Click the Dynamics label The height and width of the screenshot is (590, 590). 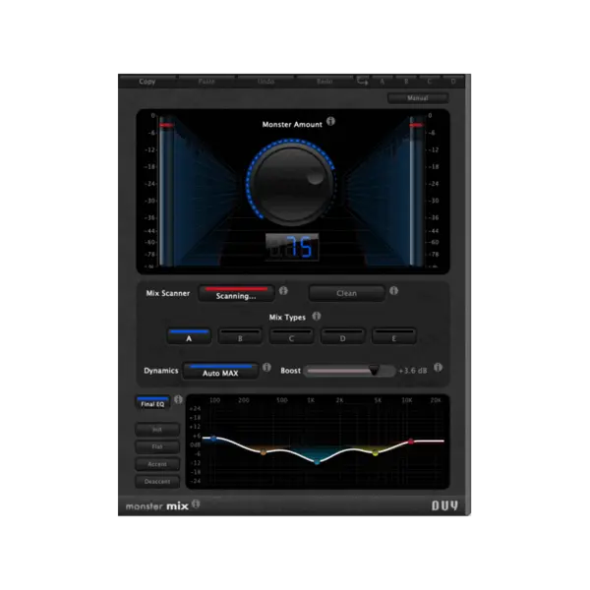tap(161, 371)
